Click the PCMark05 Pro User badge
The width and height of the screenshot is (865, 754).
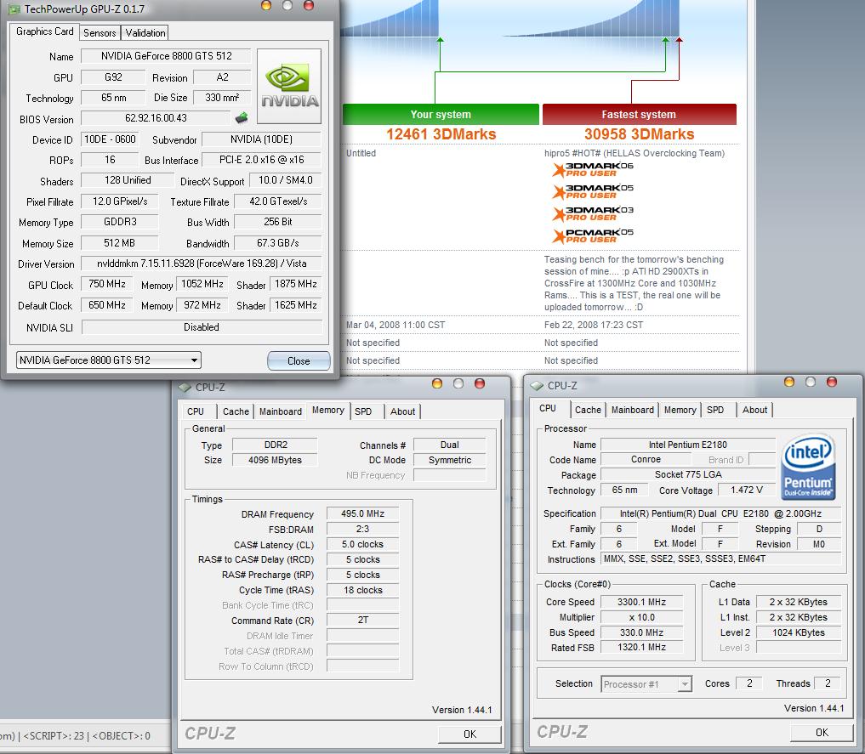click(x=593, y=236)
